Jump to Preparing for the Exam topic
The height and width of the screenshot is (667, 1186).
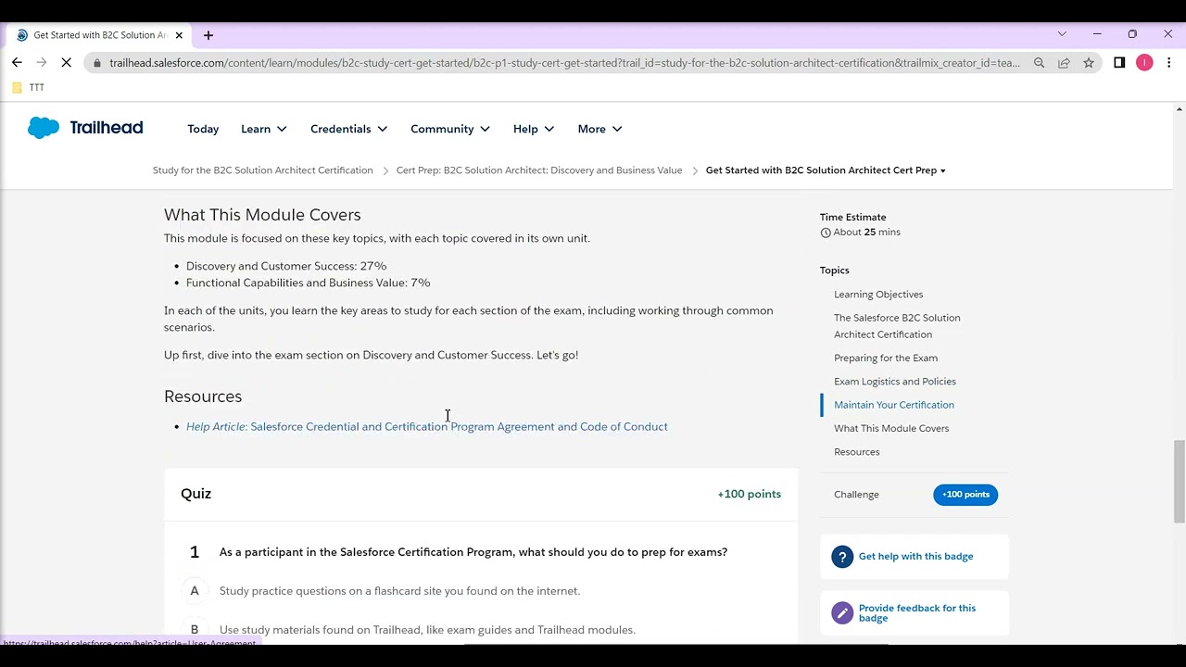coord(886,359)
